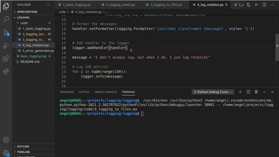Open modified 3_logging_to... file in explorer
The image size is (279, 157).
pos(34,40)
